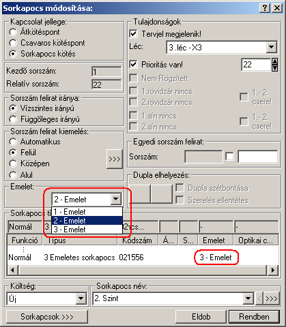Click the >>> button next to Sorkapocs név
286x327 pixels.
272,298
